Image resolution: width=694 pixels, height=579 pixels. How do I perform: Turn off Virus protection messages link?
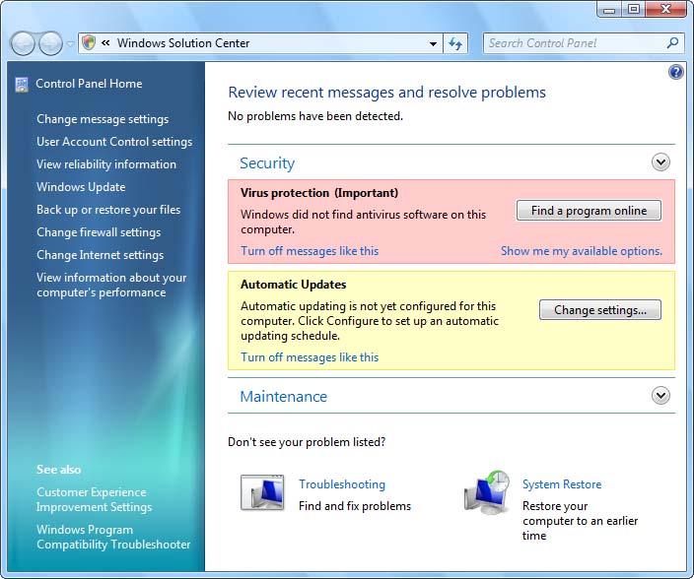(x=310, y=251)
